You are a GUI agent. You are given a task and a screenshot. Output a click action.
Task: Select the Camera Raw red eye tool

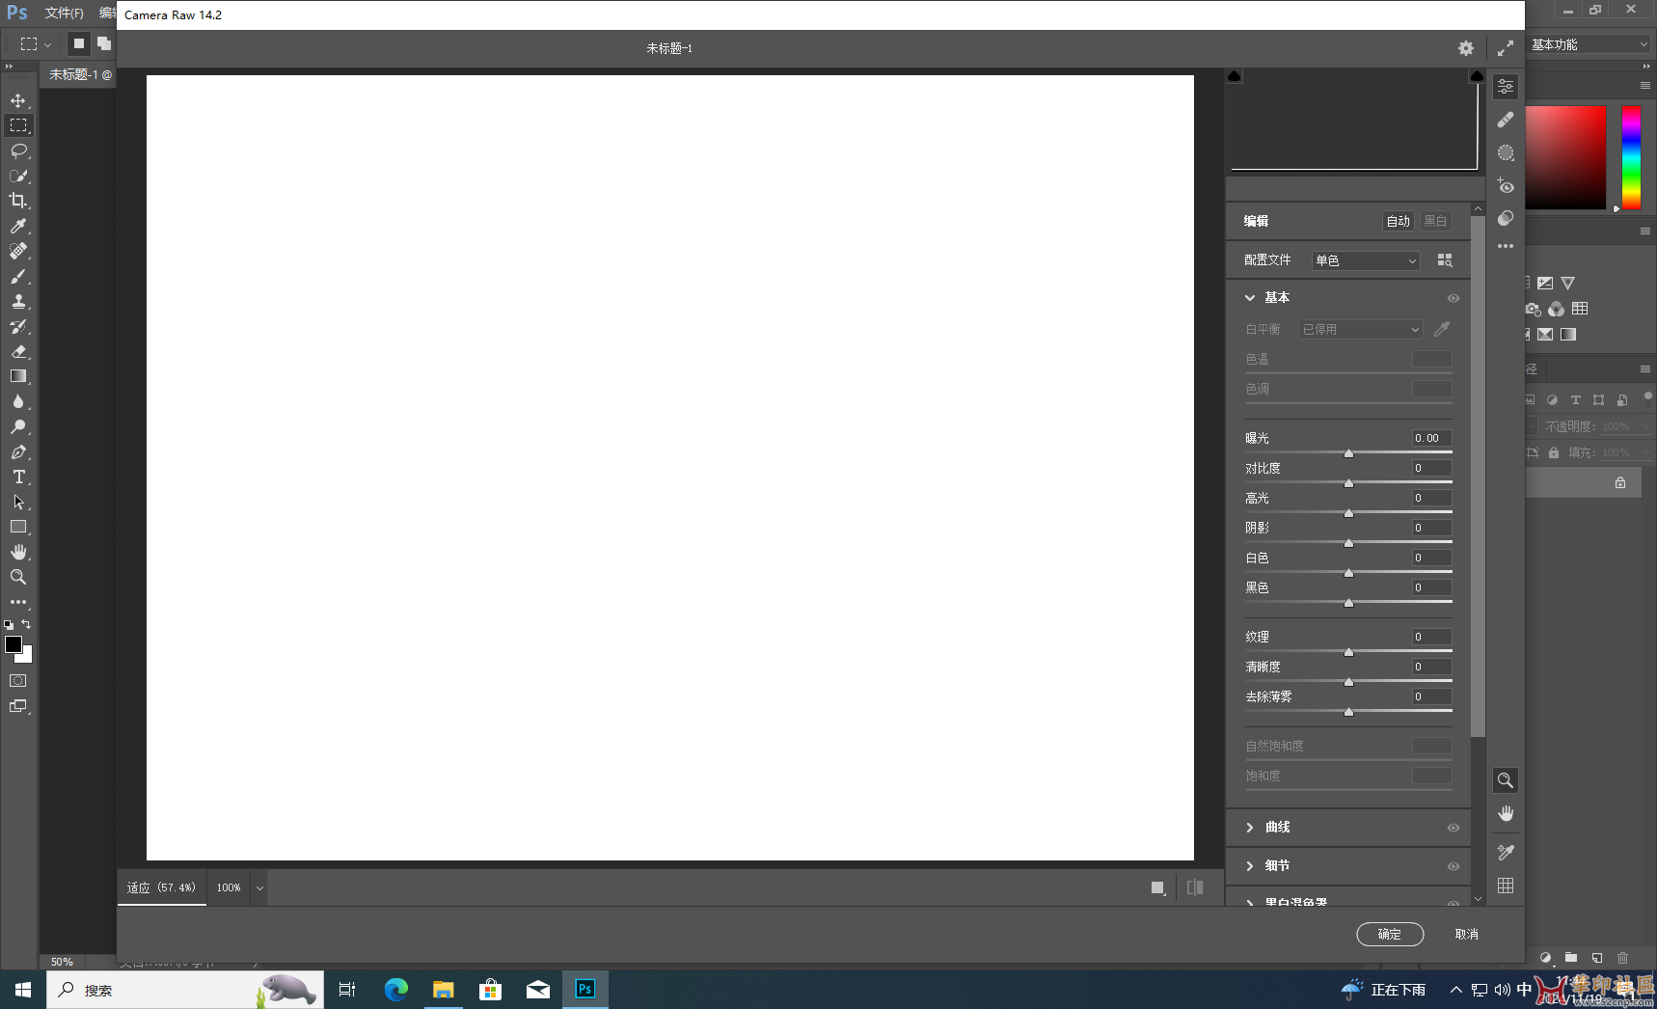tap(1506, 185)
